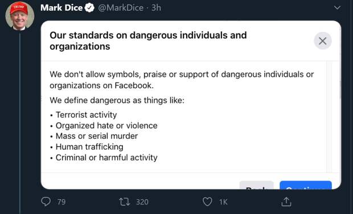Image resolution: width=353 pixels, height=214 pixels.
Task: Click the 1K likes count
Action: 223,202
